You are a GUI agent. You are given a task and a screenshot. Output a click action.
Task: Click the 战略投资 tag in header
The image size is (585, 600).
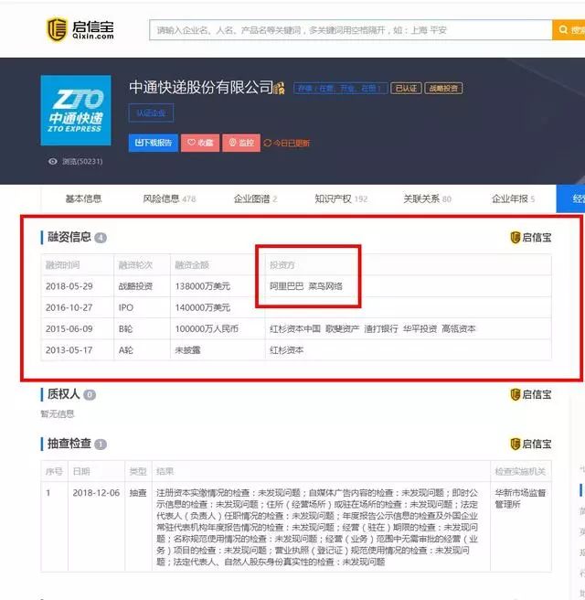pyautogui.click(x=443, y=89)
